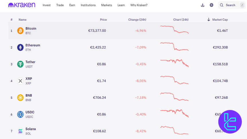Open the globe language selector
Screen dimensions: 247x139
211,5
